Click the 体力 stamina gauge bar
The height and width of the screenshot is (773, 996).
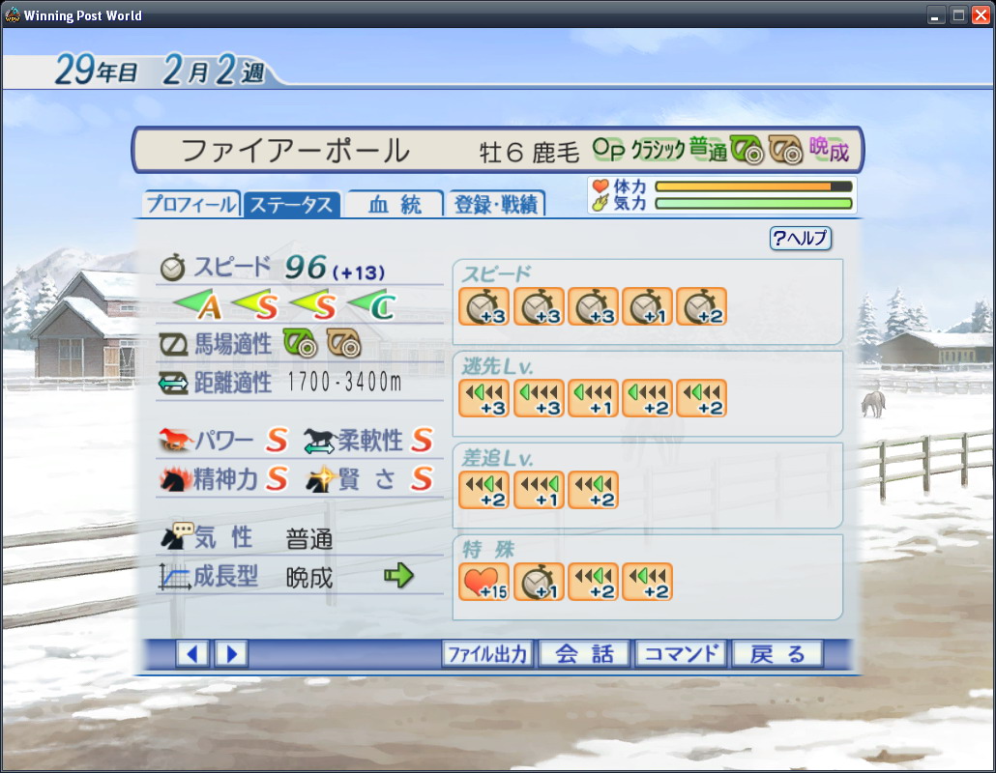tap(753, 186)
